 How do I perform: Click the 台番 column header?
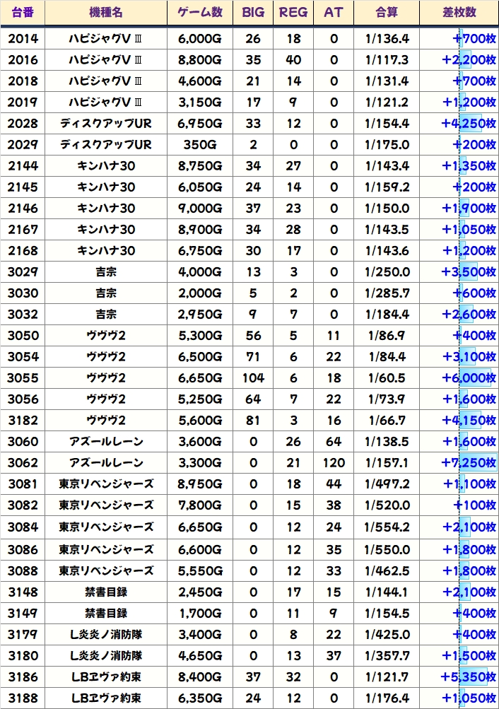(x=23, y=13)
